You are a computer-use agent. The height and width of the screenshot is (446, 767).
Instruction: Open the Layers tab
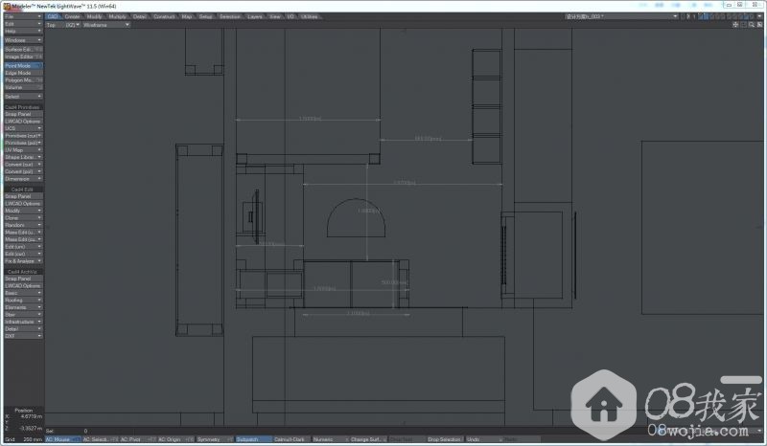click(x=254, y=16)
